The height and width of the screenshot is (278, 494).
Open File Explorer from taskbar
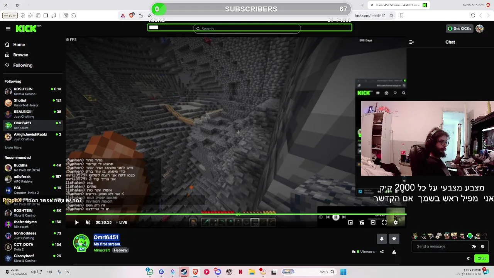[252, 272]
